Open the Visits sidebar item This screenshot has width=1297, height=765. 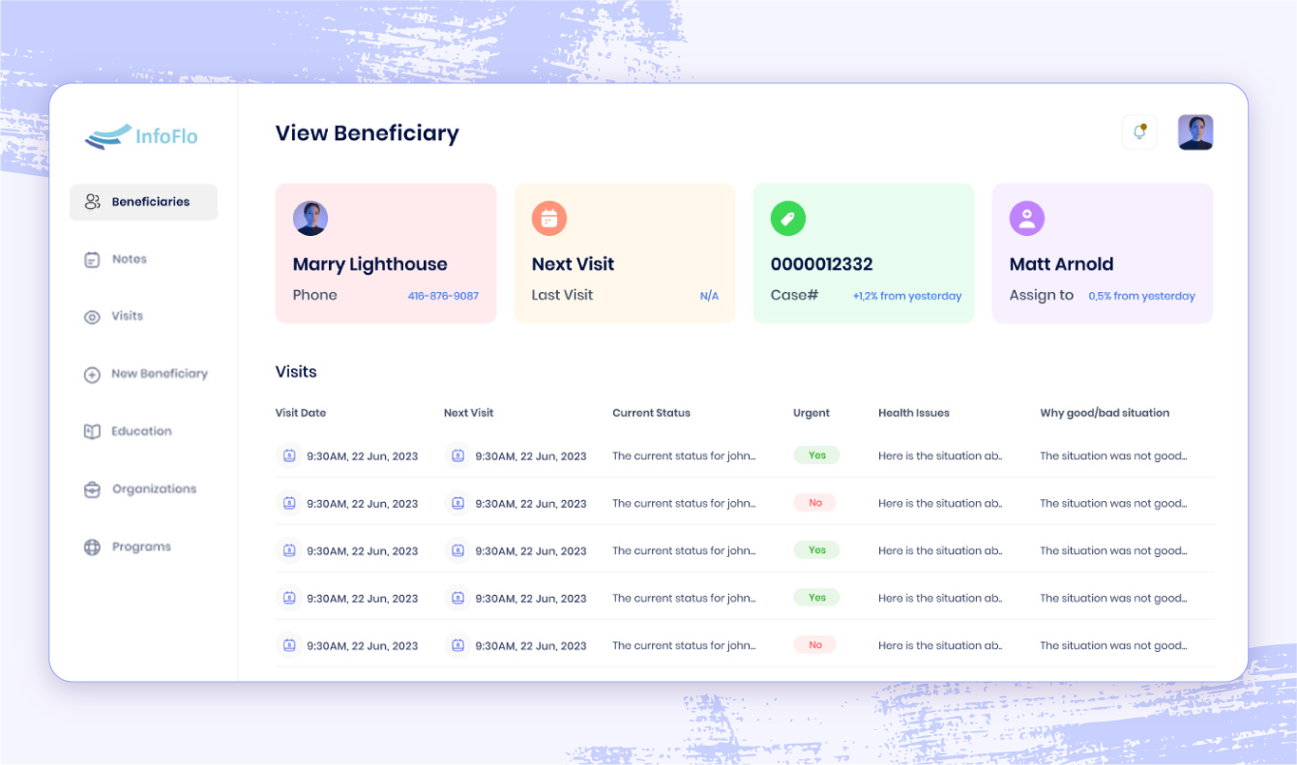click(126, 316)
